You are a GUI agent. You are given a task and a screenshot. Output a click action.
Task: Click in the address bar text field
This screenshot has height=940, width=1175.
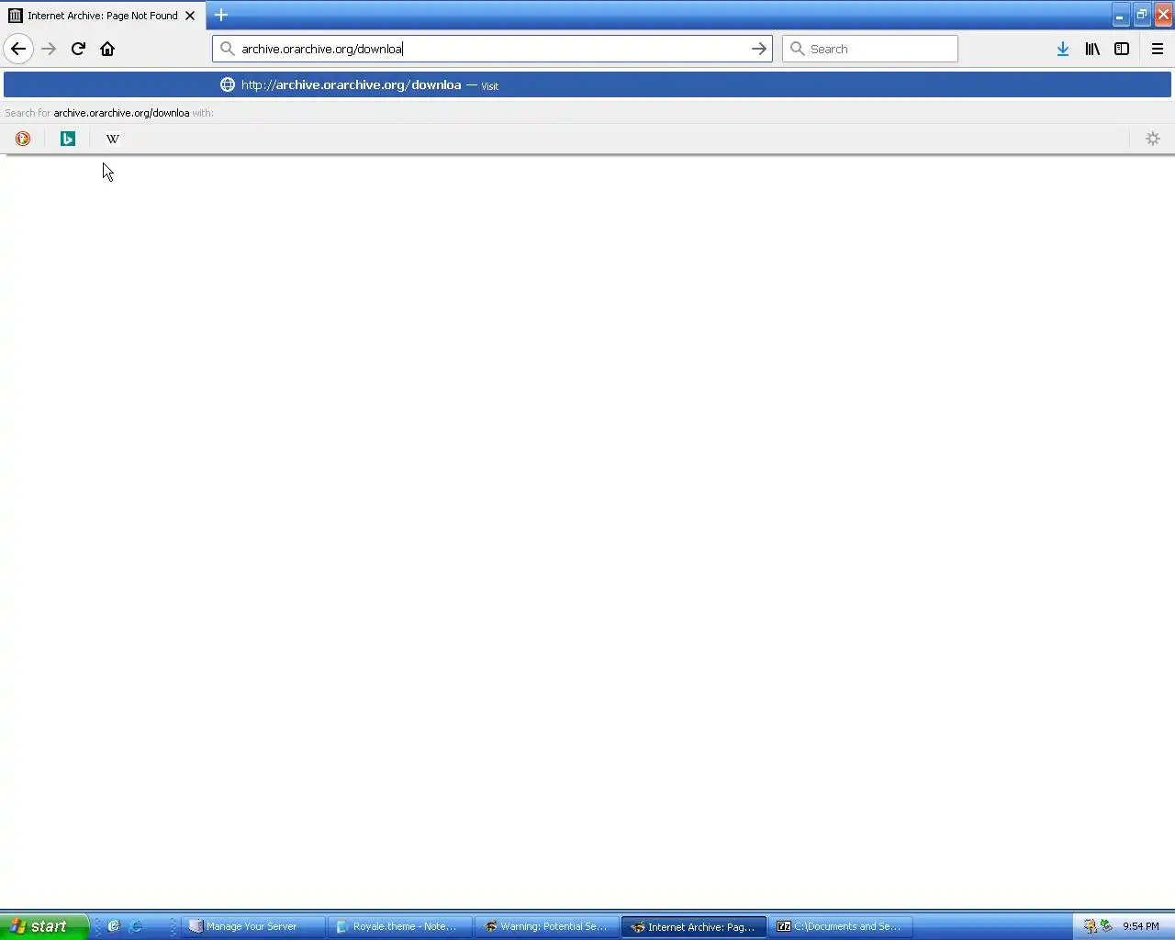coord(493,49)
